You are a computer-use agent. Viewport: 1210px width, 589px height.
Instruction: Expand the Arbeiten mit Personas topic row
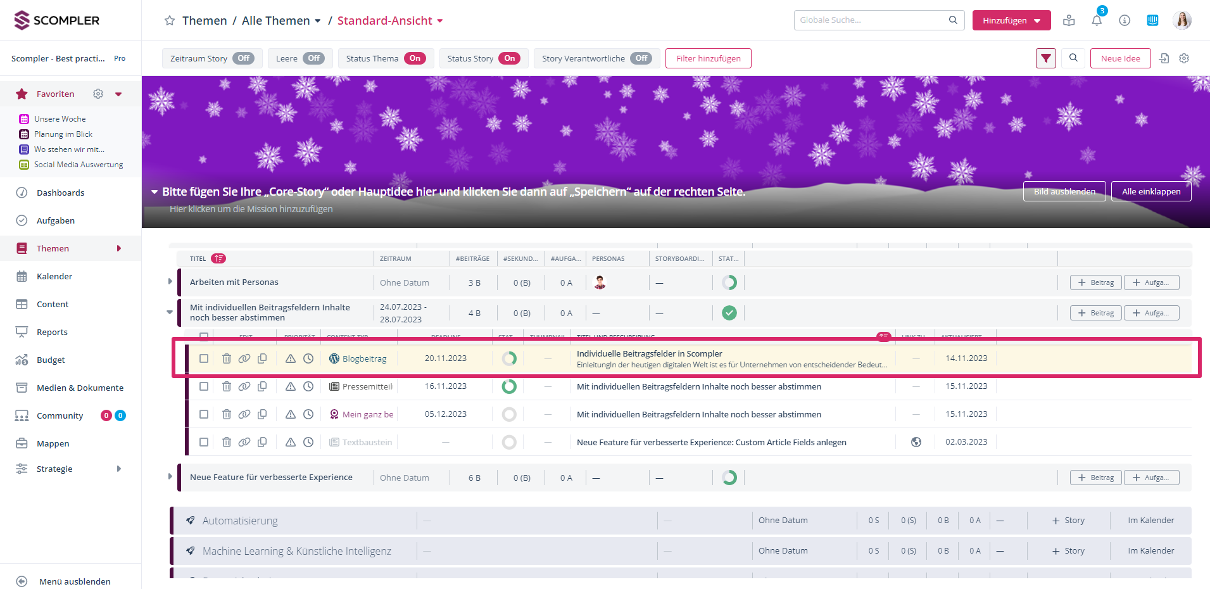(170, 281)
